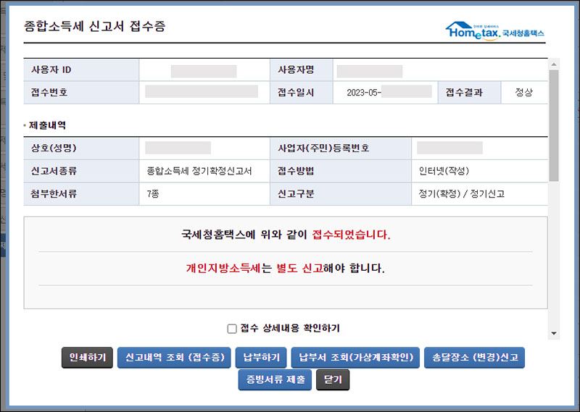The image size is (580, 412).
Task: Click the Hometax 국세청홈택스 logo
Action: click(494, 30)
